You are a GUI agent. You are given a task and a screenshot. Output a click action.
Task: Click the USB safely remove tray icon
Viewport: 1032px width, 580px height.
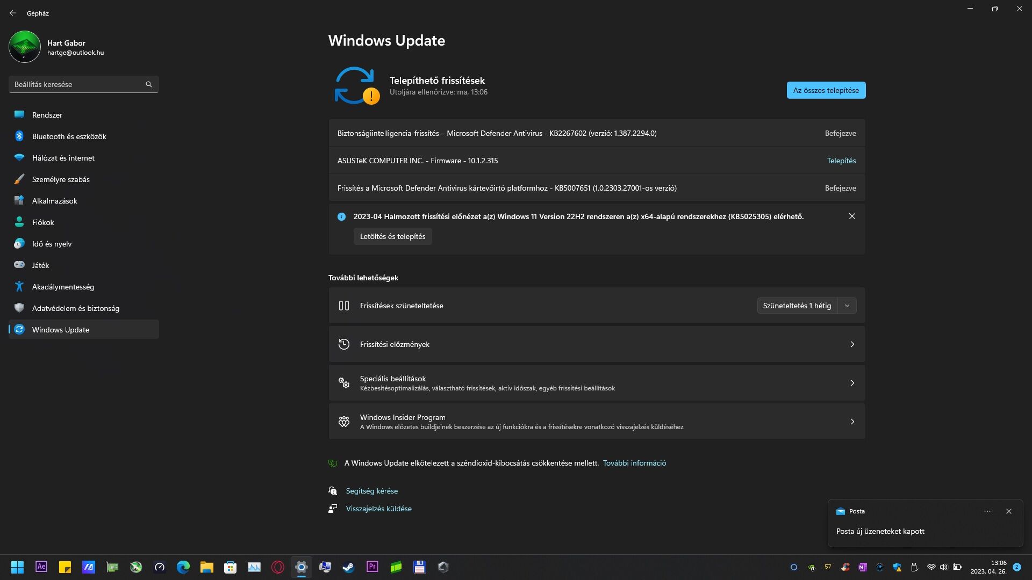tap(914, 567)
